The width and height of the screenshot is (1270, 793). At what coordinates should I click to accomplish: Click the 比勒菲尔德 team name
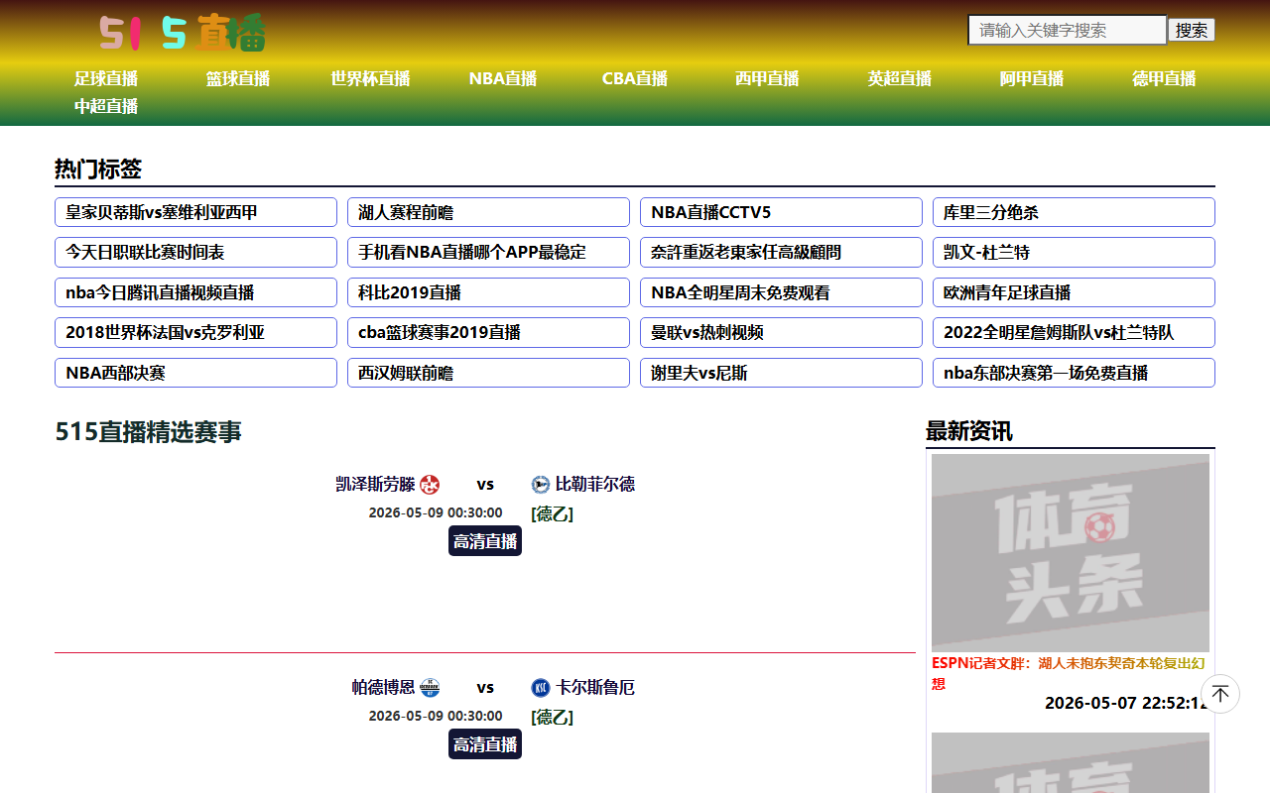point(595,485)
